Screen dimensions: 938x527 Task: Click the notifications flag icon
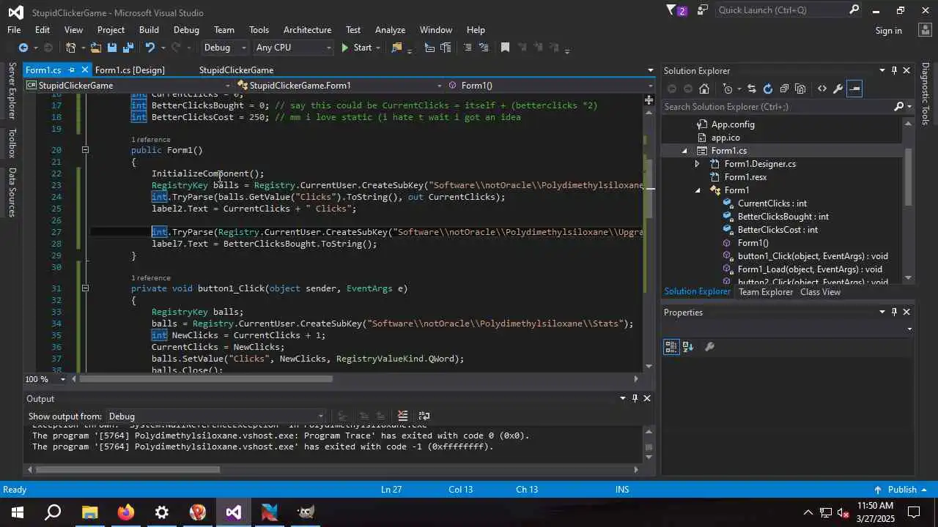coord(671,10)
